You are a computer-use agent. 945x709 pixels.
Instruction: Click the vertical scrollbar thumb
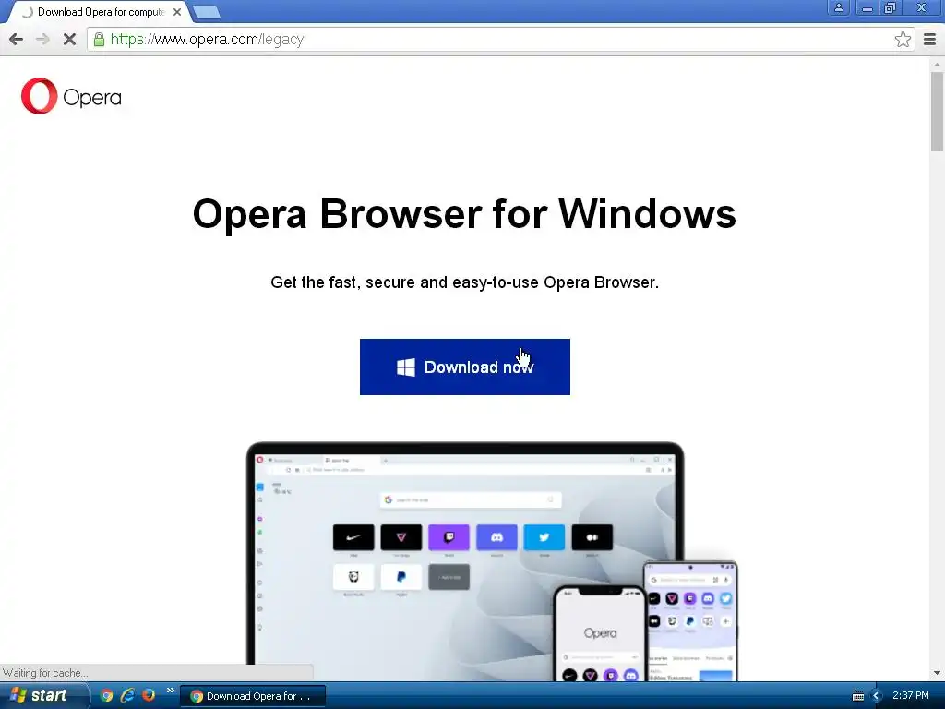pyautogui.click(x=937, y=112)
